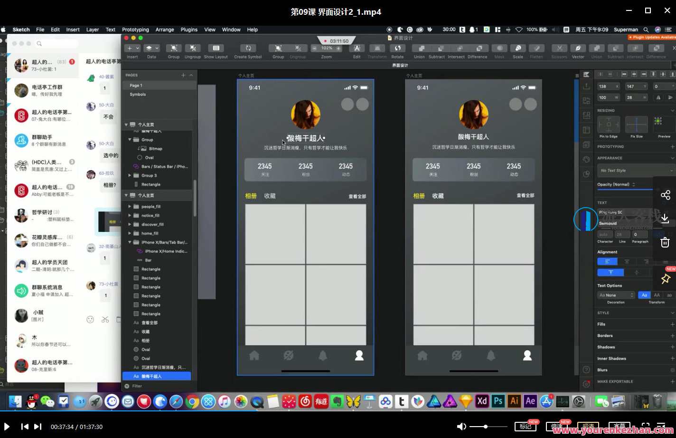Screen dimensions: 676x438
Task: Select the Symbols page
Action: coord(138,95)
